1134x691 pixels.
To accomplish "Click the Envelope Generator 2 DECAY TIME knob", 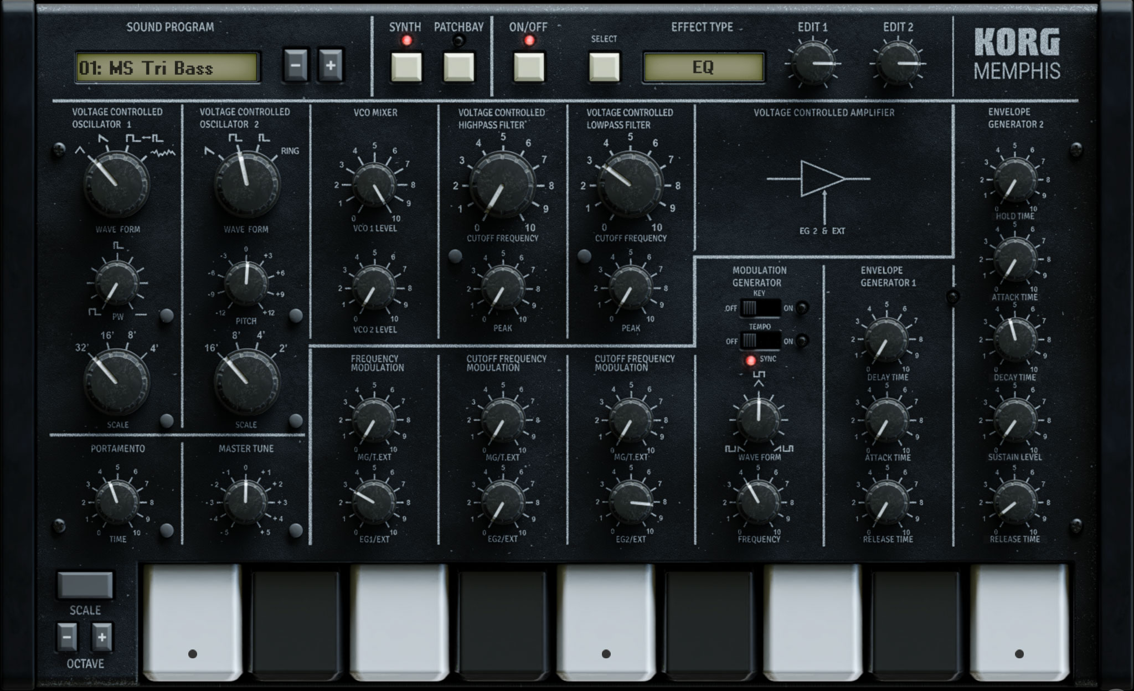I will click(1015, 339).
